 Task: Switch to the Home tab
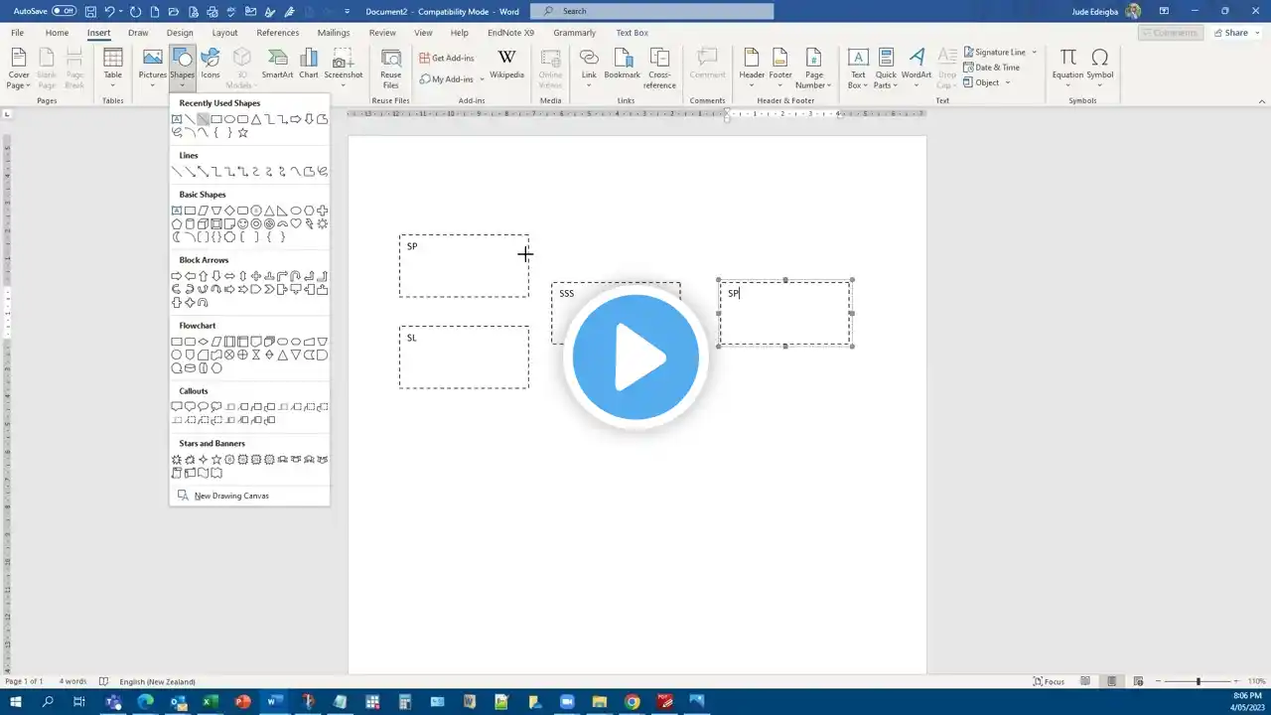(57, 33)
